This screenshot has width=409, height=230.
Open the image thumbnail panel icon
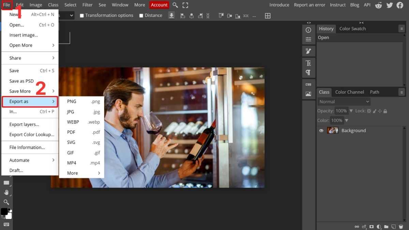click(x=308, y=94)
